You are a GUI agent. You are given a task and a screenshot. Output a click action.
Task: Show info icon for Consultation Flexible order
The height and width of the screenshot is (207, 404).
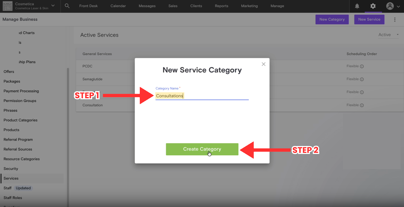pos(362,105)
